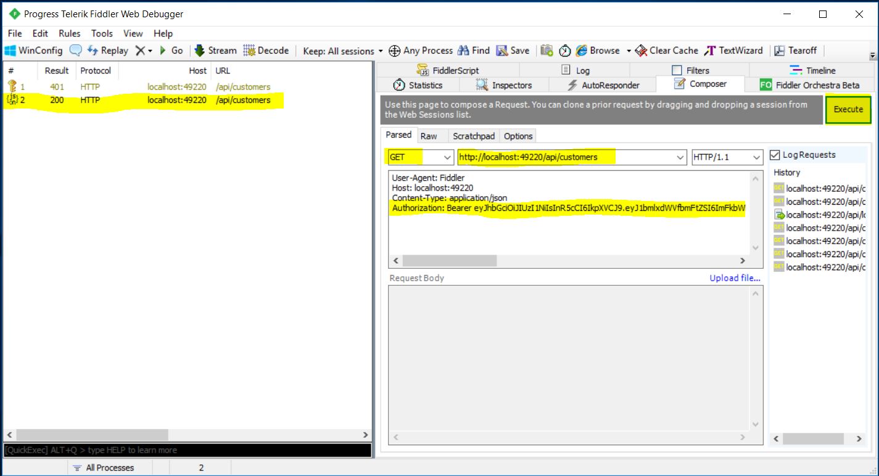The width and height of the screenshot is (879, 476).
Task: Click headers box horizontal scrollbar thumb
Action: pyautogui.click(x=450, y=261)
